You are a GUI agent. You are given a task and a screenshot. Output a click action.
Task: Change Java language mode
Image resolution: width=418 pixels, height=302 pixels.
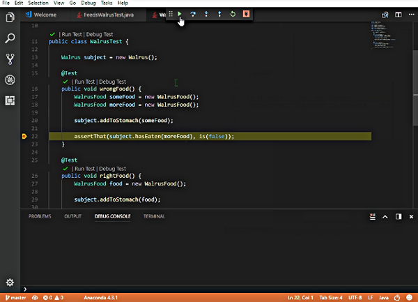(x=384, y=297)
